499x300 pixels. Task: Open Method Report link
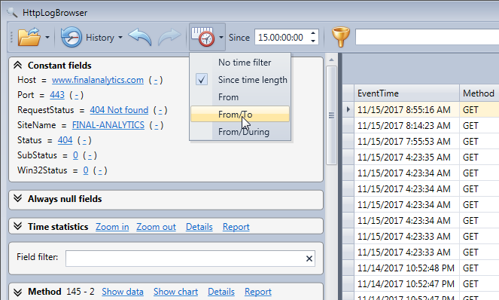(258, 292)
